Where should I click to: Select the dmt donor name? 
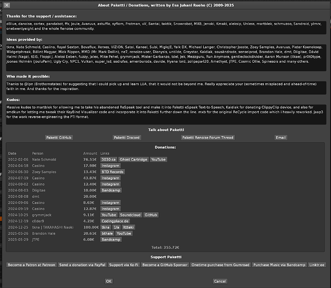tap(36, 196)
